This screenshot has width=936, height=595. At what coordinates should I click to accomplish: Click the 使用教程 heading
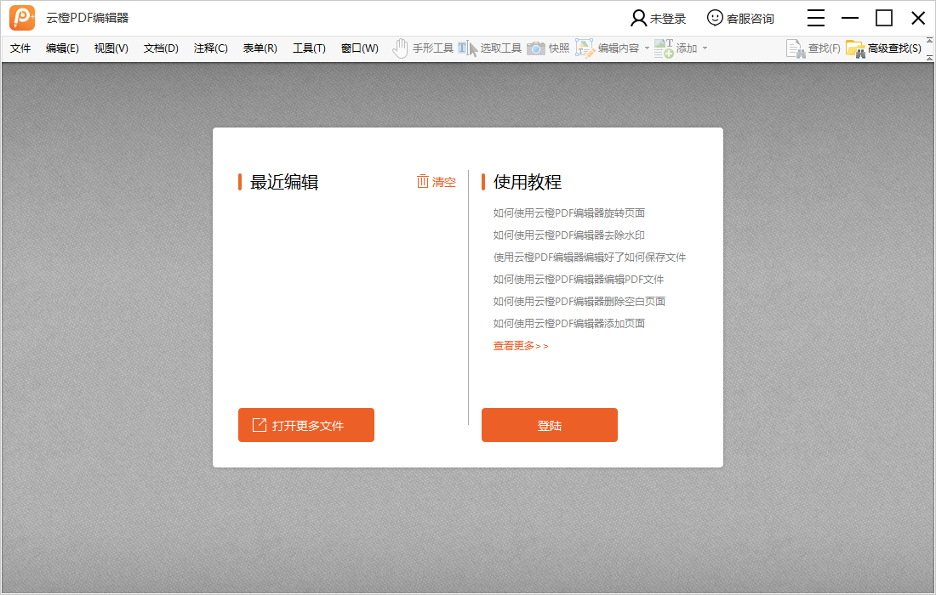(528, 182)
